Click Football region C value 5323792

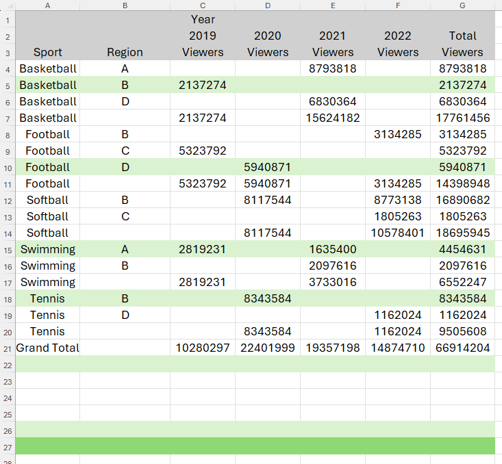203,151
